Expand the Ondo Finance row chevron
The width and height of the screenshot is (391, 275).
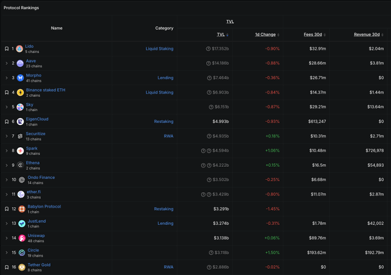[x=7, y=179]
